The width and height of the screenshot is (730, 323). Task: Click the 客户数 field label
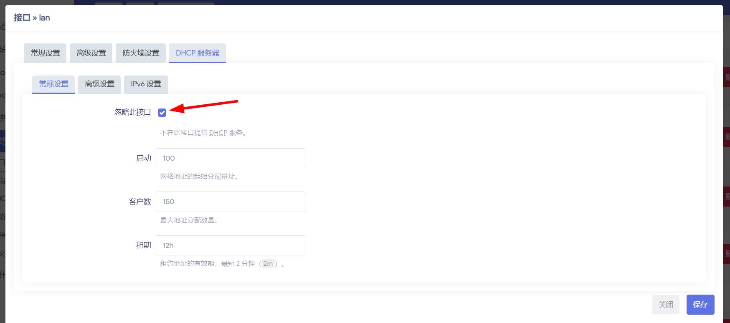(140, 202)
